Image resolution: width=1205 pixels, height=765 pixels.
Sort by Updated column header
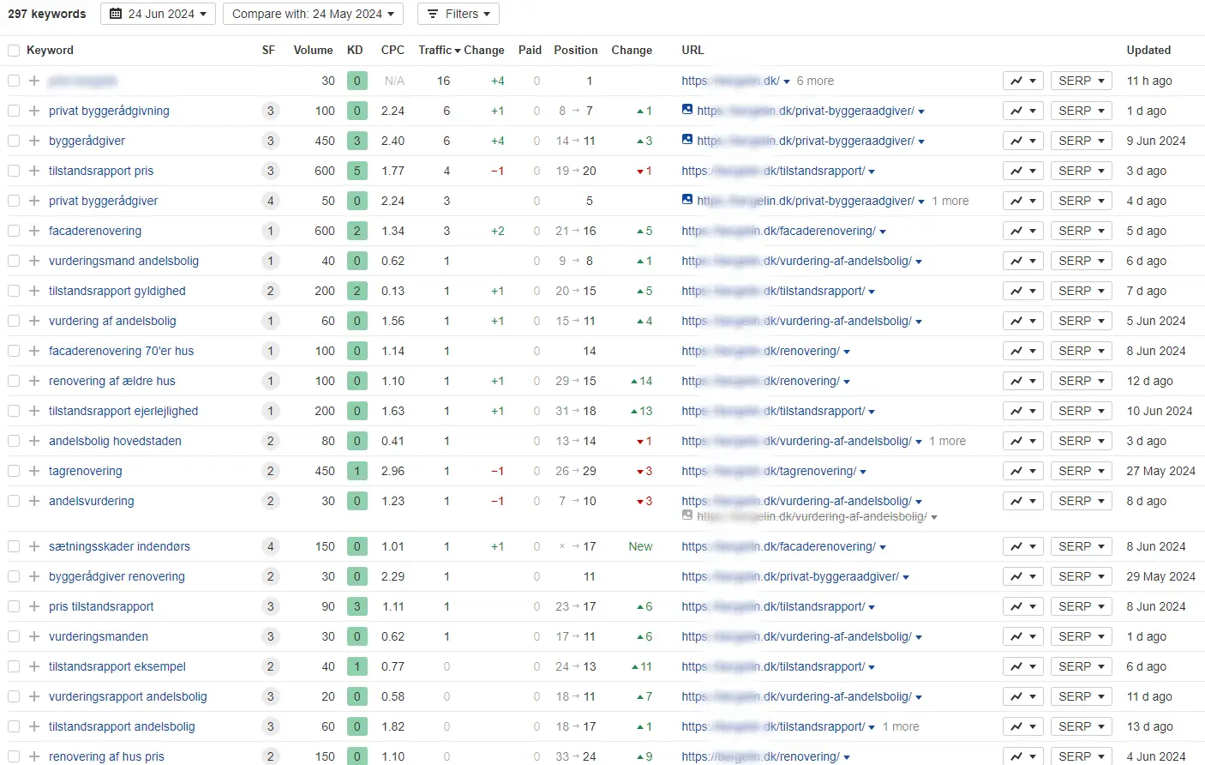[1148, 50]
